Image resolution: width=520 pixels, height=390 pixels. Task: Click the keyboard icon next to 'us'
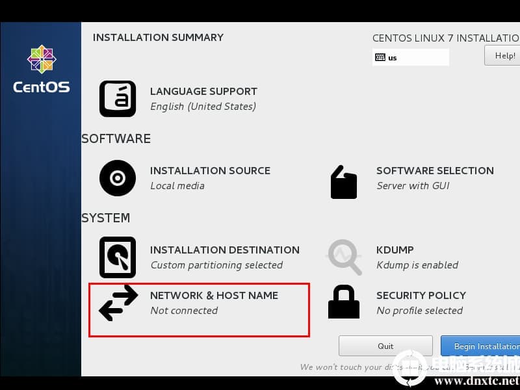click(380, 57)
